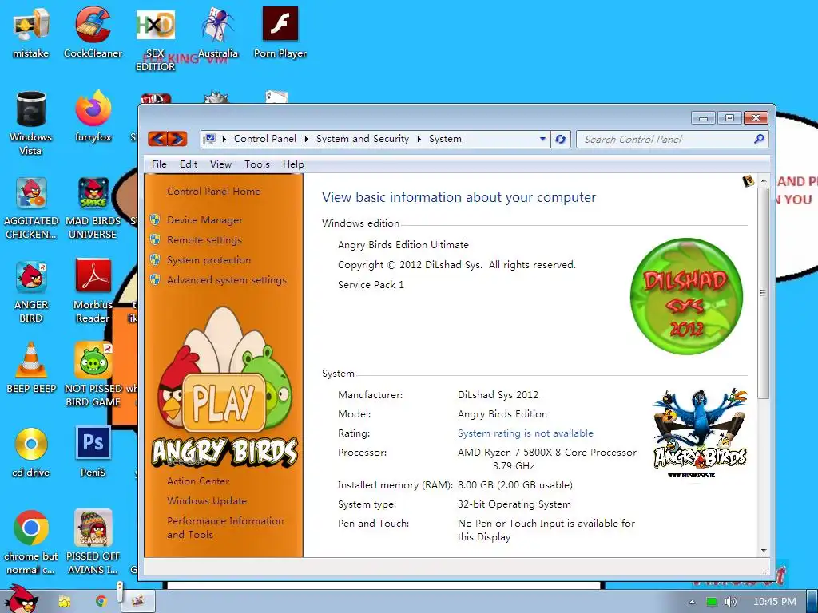
Task: Open Device Manager link
Action: (204, 220)
